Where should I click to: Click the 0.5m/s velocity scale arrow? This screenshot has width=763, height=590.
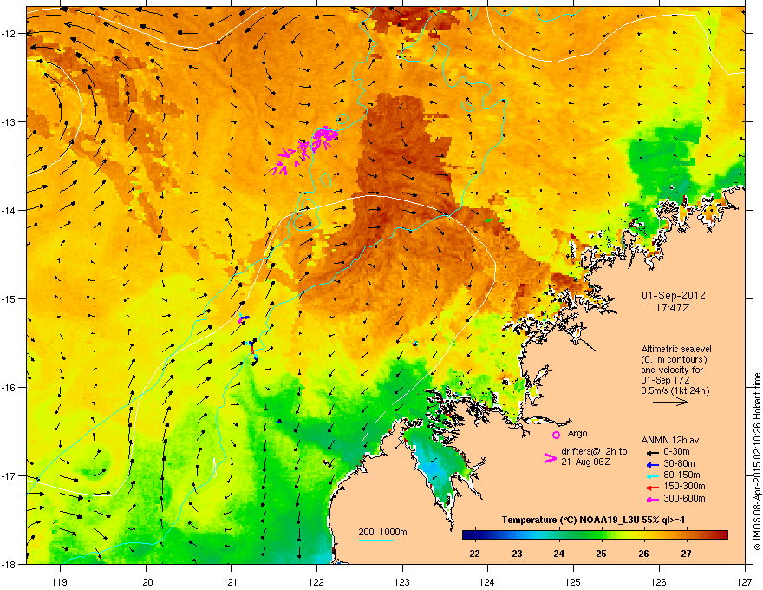(670, 402)
